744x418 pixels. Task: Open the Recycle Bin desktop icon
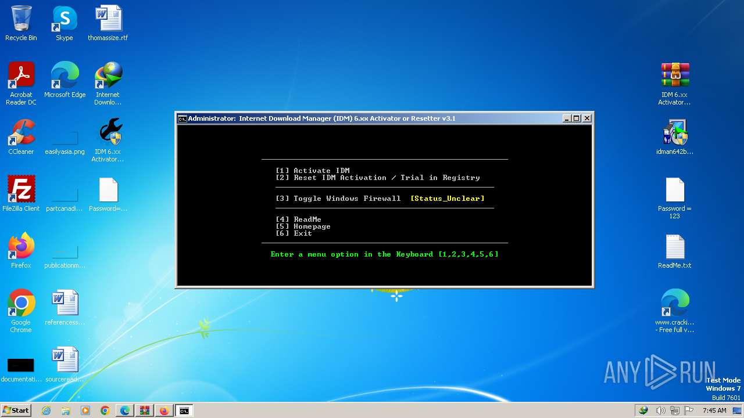tap(21, 23)
